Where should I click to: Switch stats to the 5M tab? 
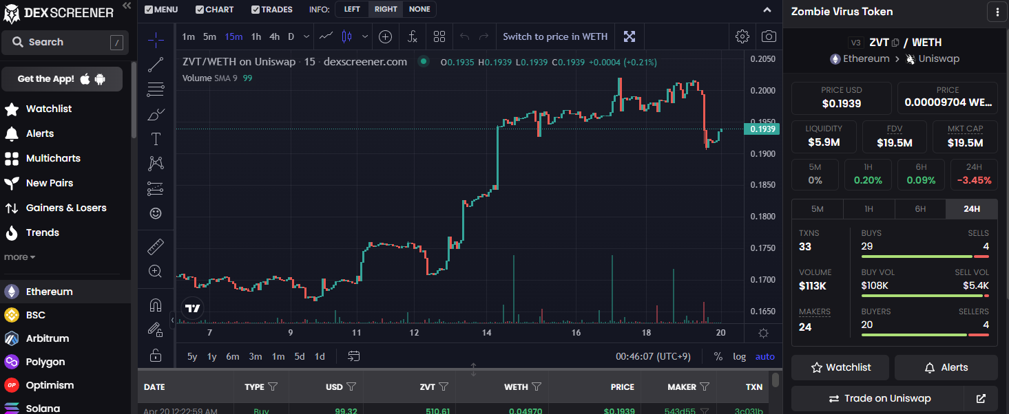(818, 209)
